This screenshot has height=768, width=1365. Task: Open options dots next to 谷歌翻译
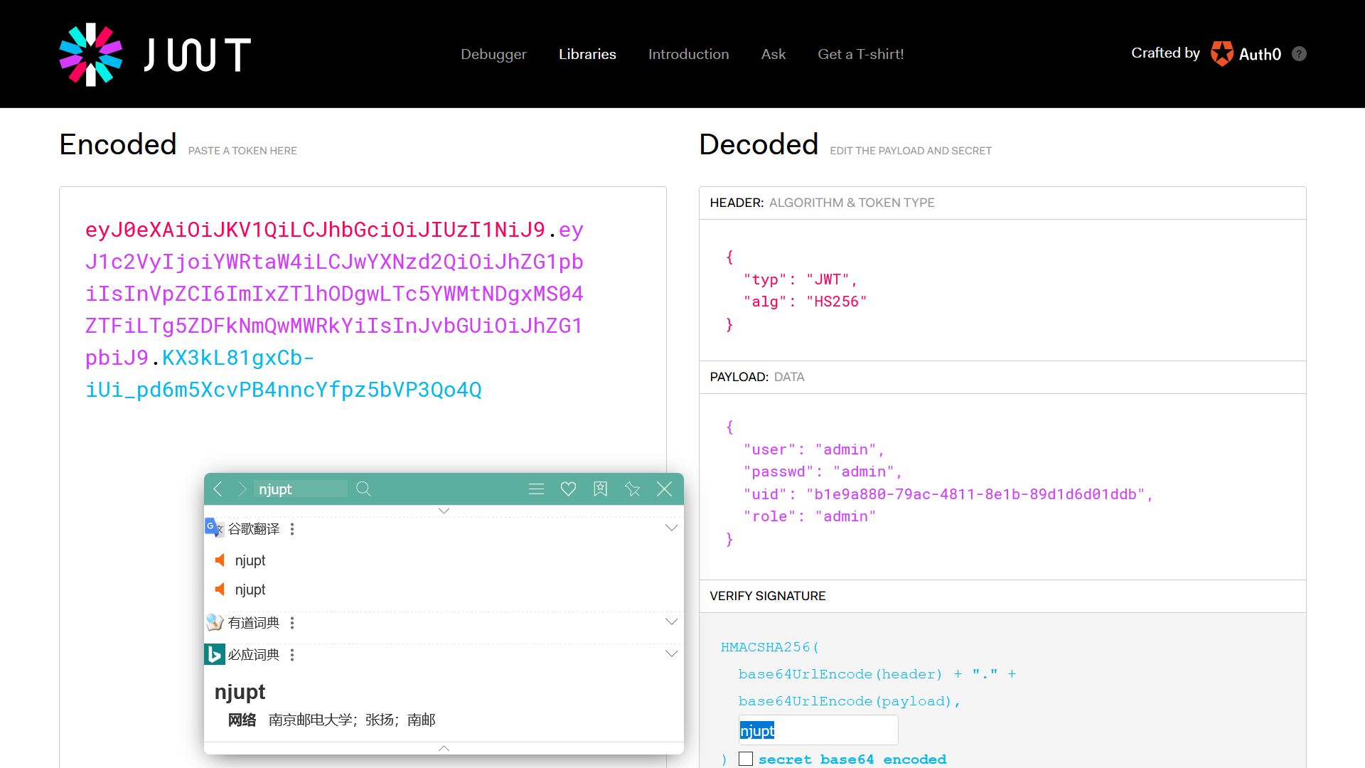point(292,529)
